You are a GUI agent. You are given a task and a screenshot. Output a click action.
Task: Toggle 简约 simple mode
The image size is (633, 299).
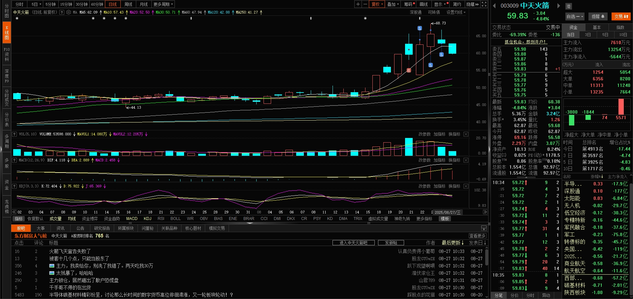point(457,4)
